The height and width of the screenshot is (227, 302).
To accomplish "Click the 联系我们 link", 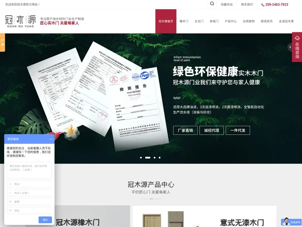I will [x=247, y=5].
